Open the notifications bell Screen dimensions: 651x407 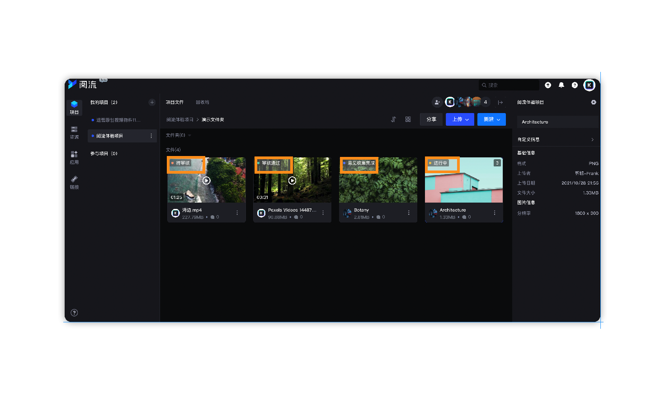coord(561,85)
